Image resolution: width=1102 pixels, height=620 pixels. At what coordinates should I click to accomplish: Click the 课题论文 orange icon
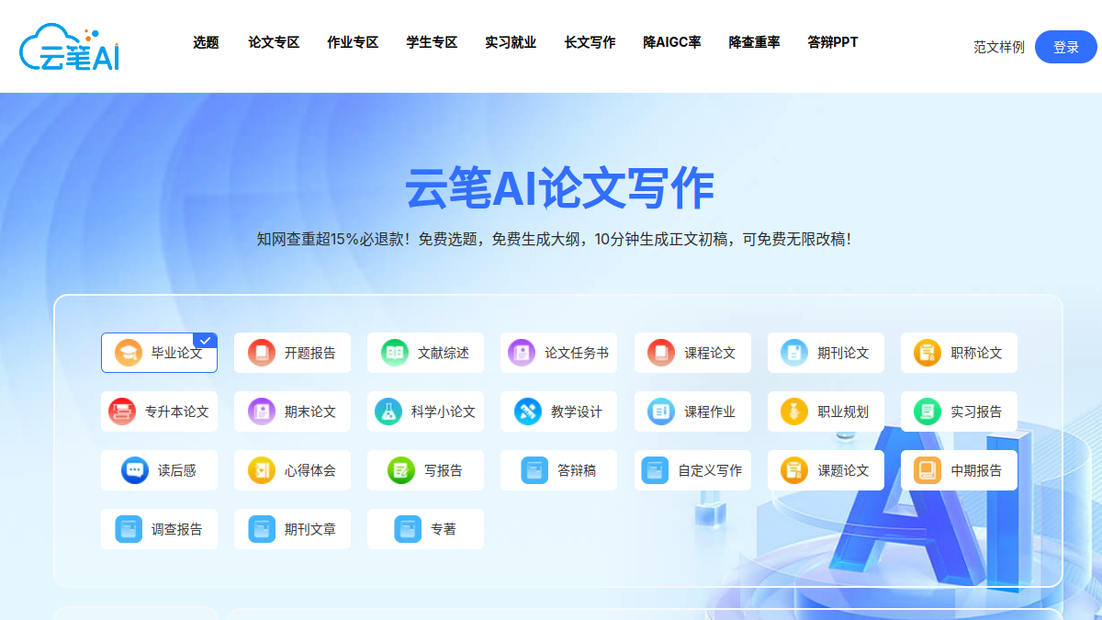794,470
